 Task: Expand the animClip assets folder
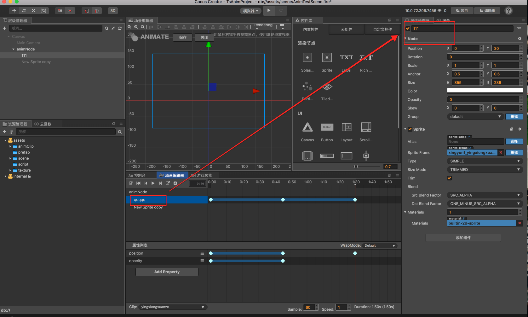click(10, 146)
